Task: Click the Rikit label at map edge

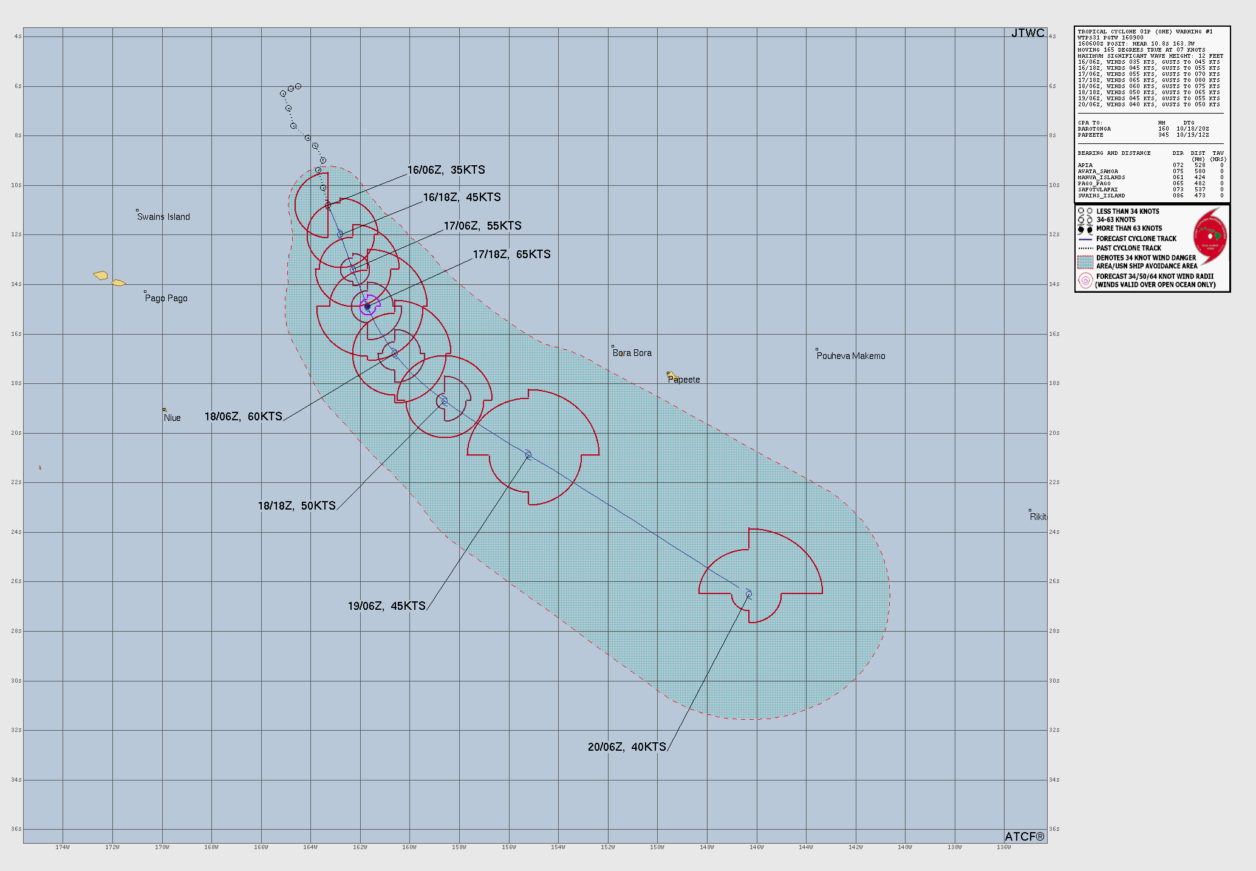Action: (1038, 517)
